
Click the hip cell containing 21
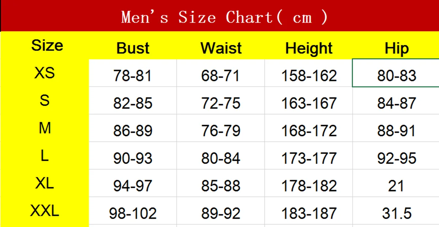[x=396, y=184]
